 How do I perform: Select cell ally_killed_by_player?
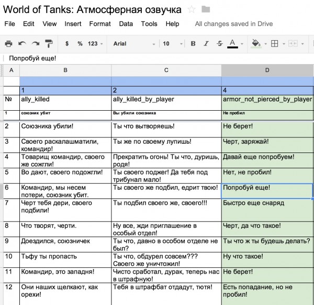(166, 102)
